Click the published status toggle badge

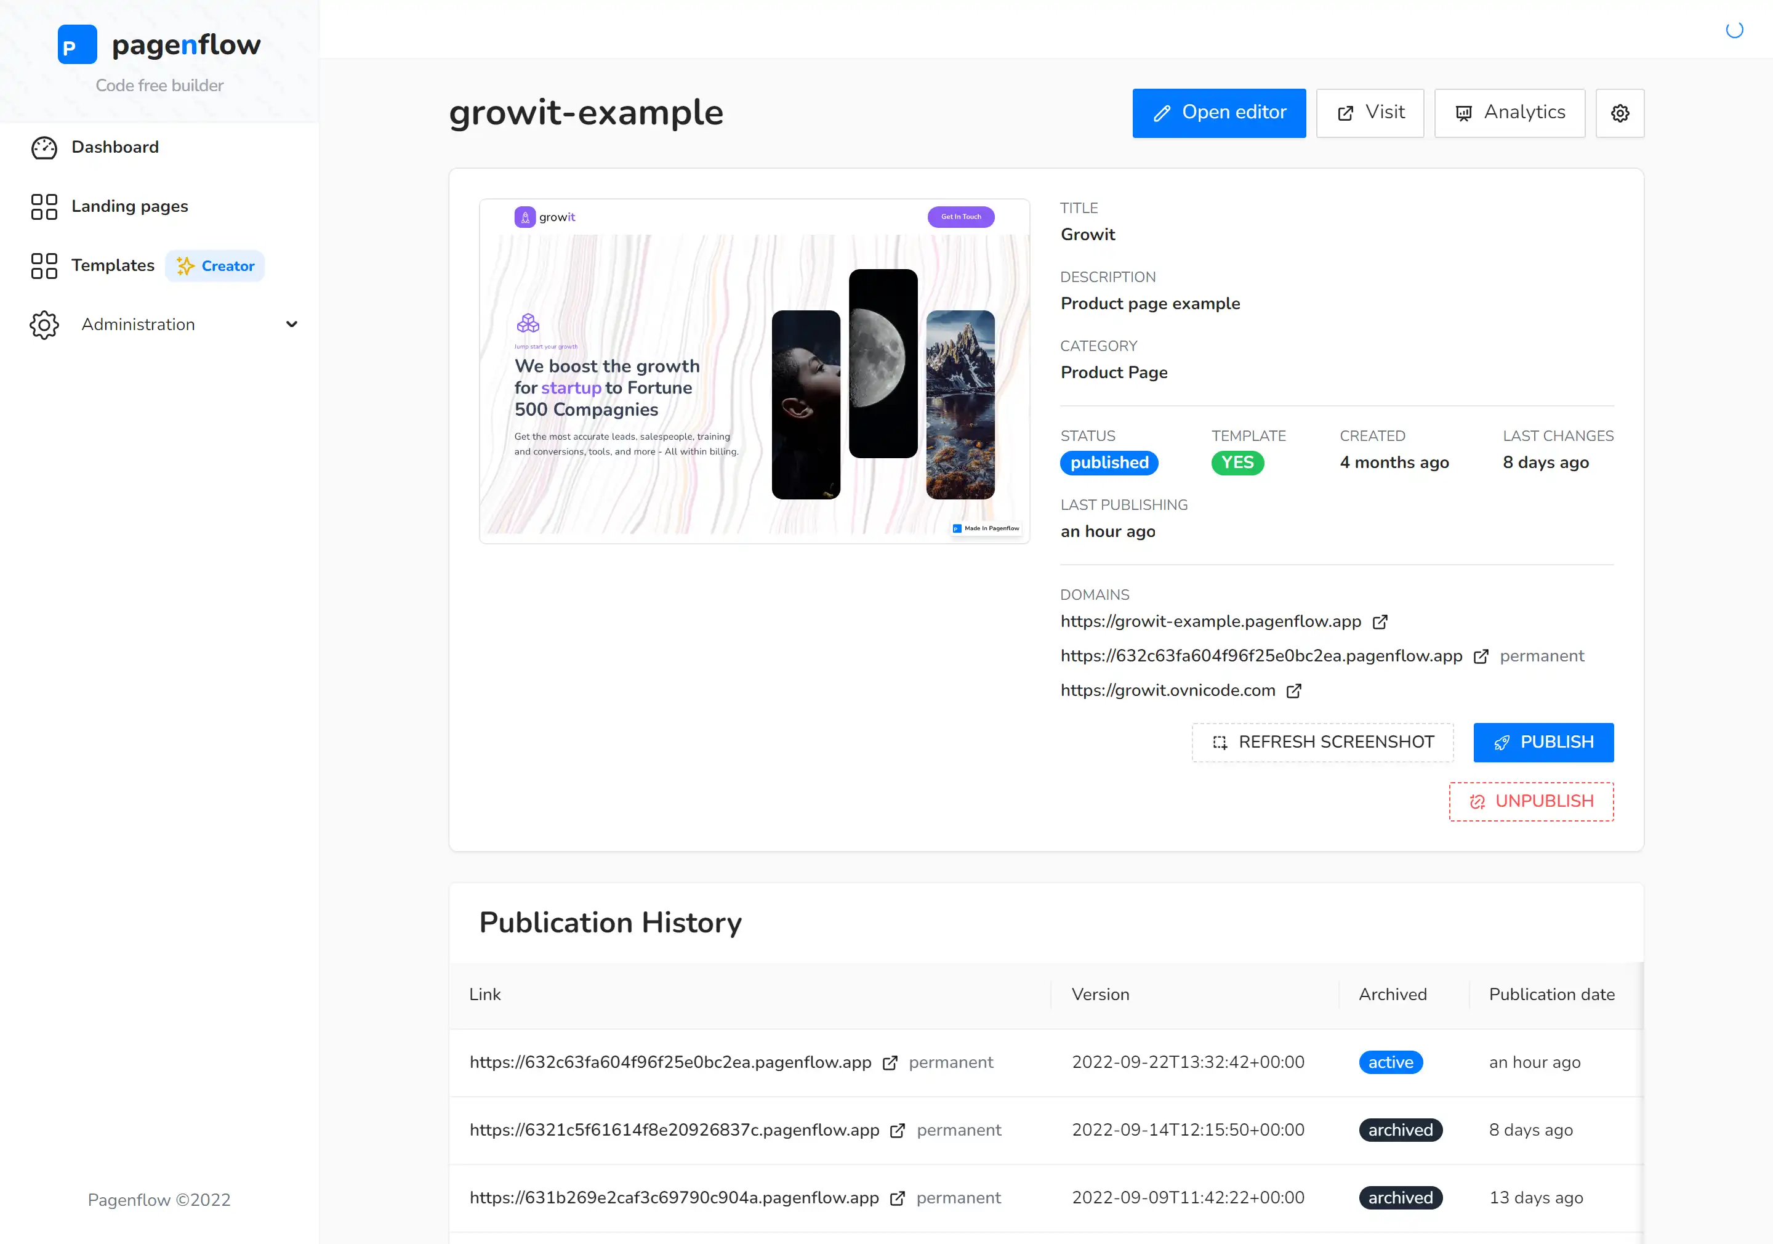[x=1108, y=464]
